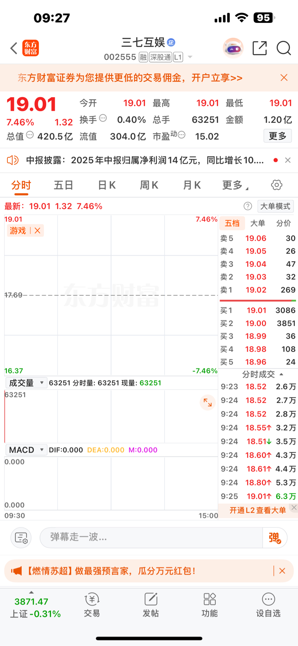
Task: Open the search magnifier icon
Action: point(284,48)
